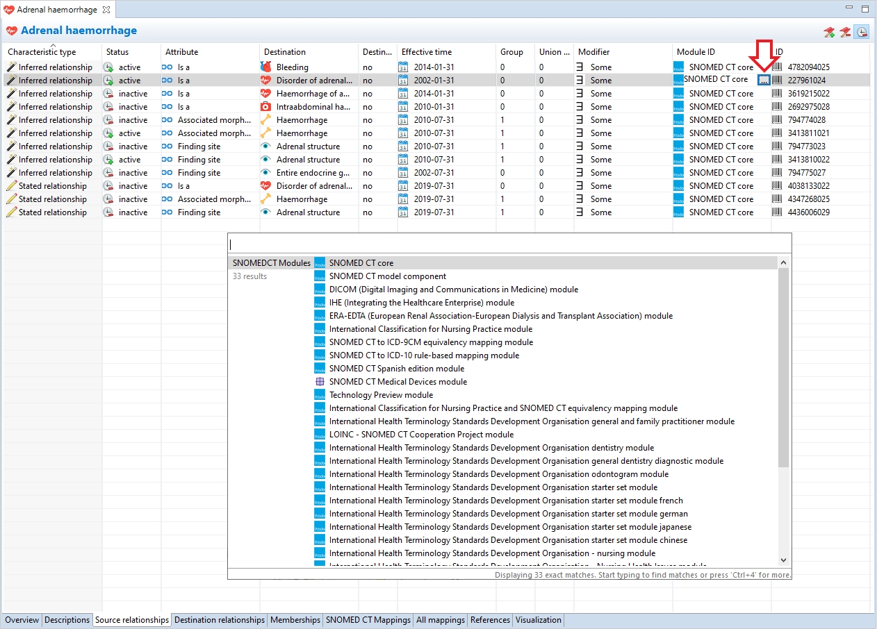
Task: Click the SNOMED CT Medical Devices module icon
Action: click(x=320, y=382)
